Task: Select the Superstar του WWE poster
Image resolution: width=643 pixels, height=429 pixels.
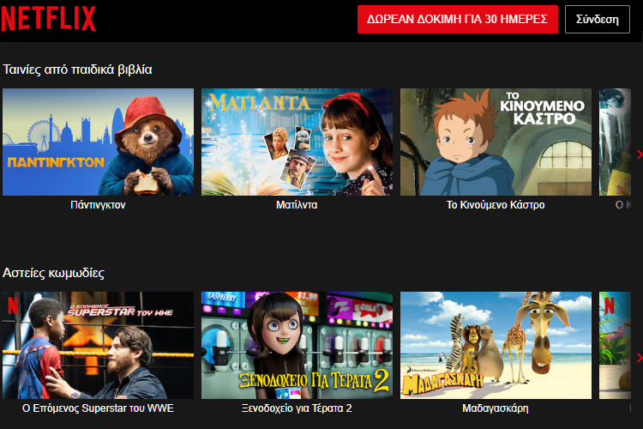Action: coord(98,345)
